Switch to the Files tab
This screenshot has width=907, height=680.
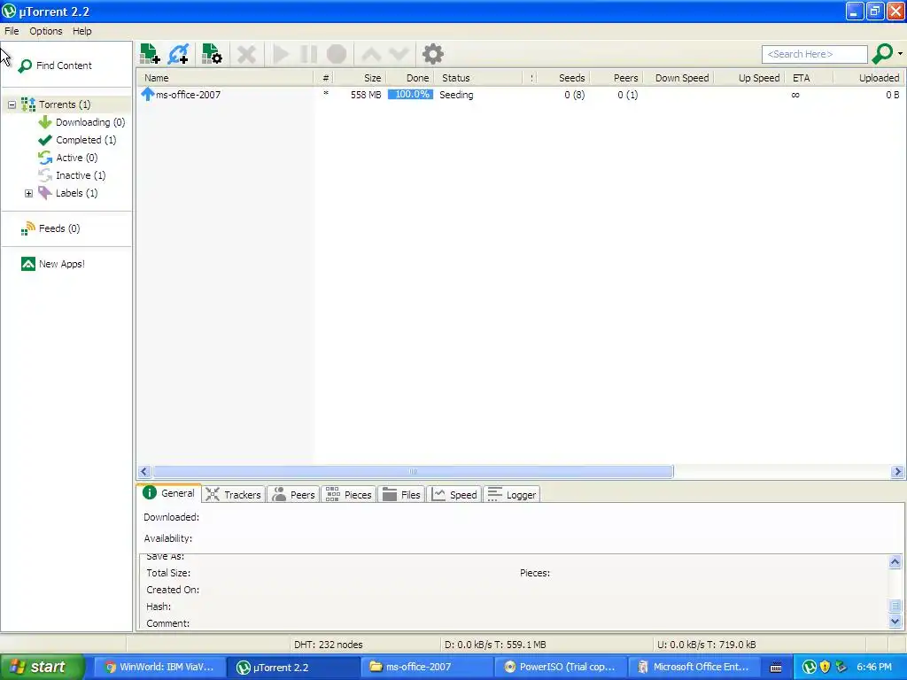(401, 494)
